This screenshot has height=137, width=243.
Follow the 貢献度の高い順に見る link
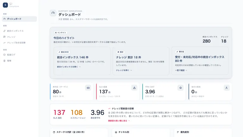coord(119,121)
